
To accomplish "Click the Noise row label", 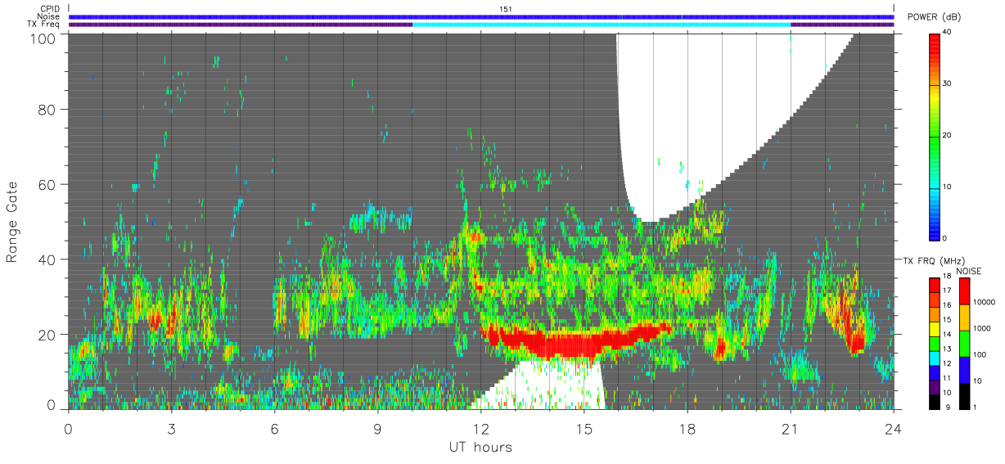I will [47, 16].
